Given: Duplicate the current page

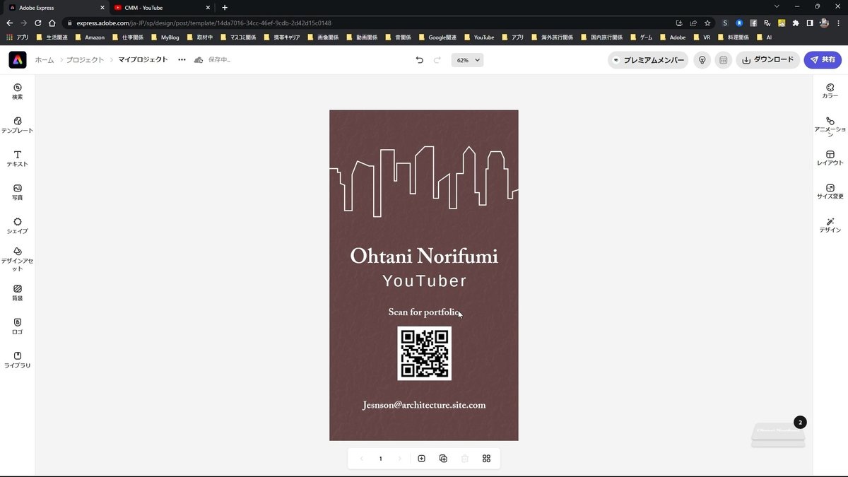Looking at the screenshot, I should 443,459.
